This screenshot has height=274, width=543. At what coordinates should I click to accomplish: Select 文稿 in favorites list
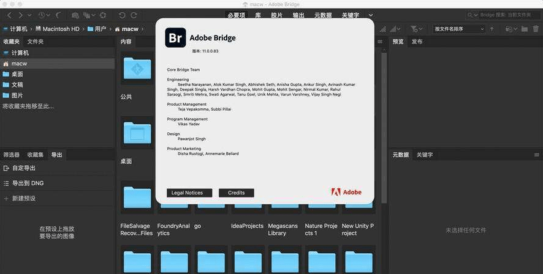(x=57, y=84)
